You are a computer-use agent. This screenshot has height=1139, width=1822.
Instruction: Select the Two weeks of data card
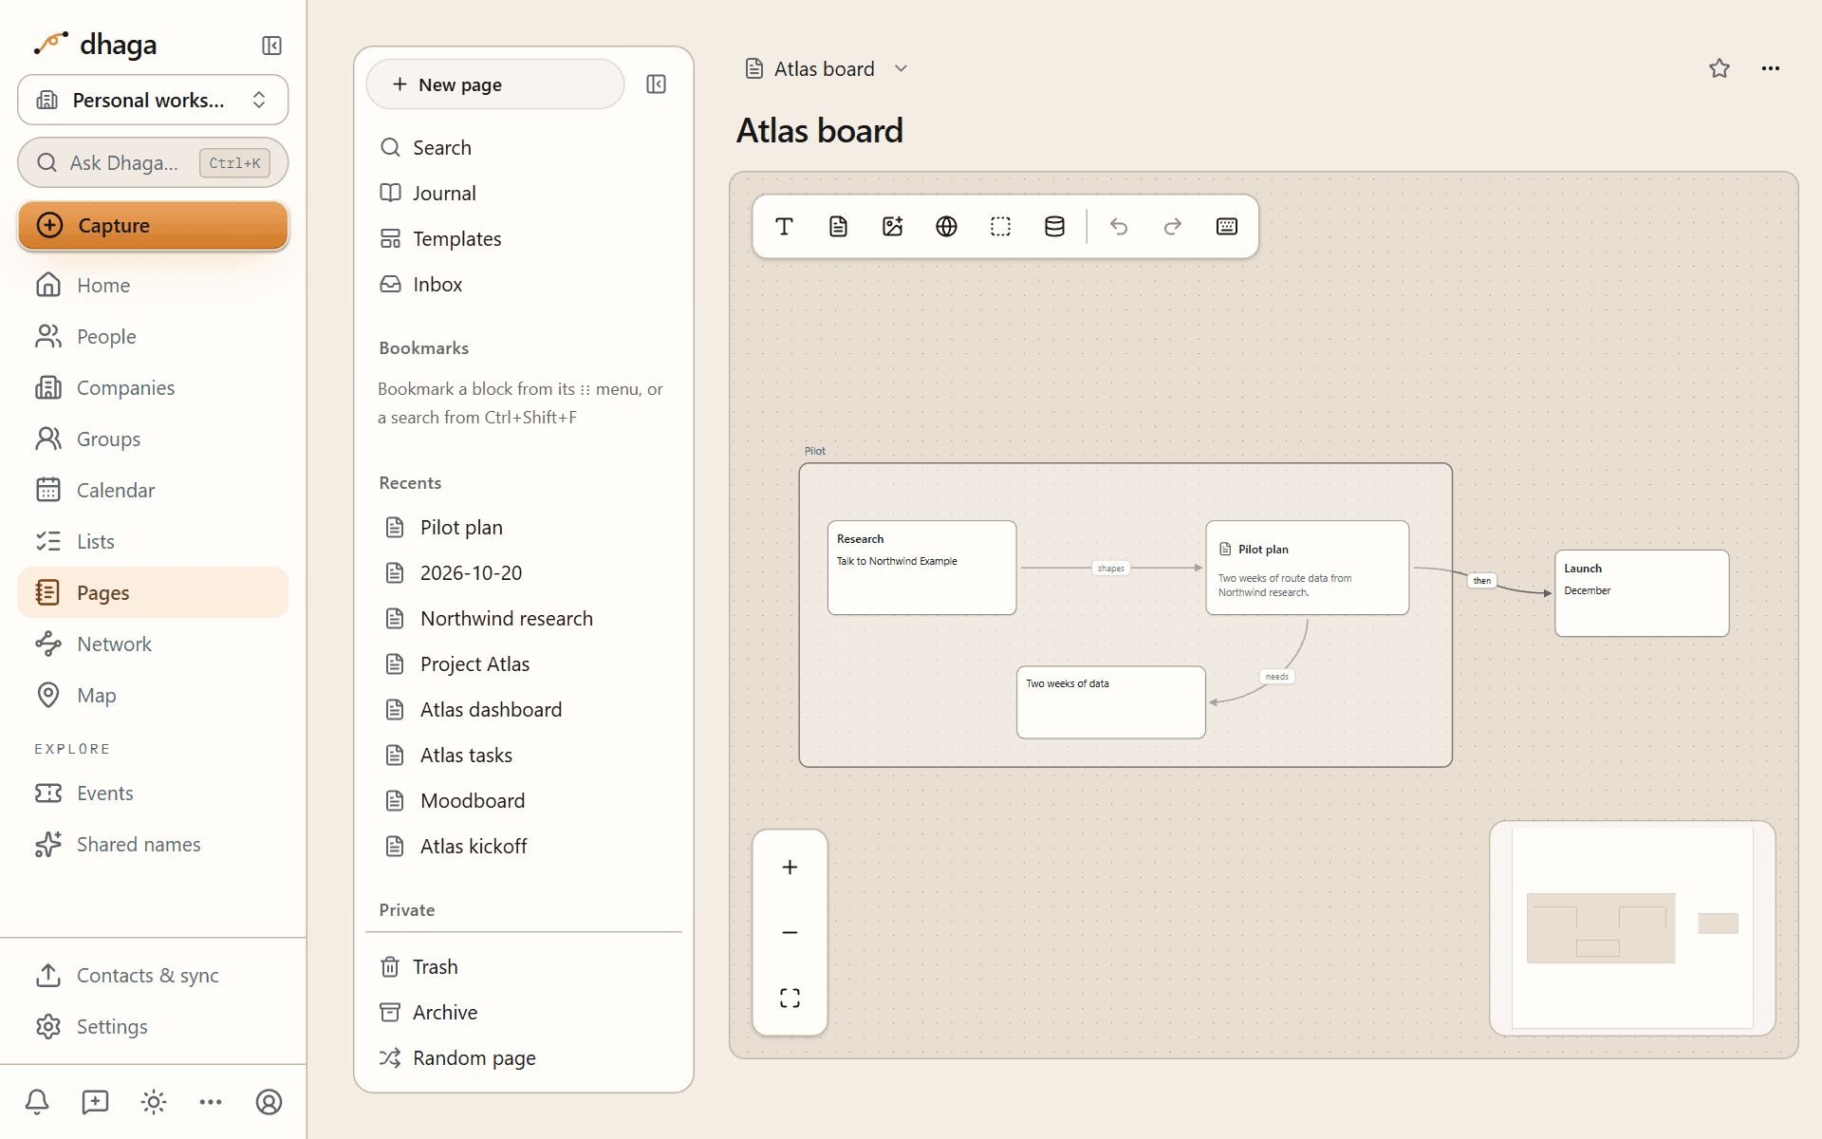[x=1110, y=702]
